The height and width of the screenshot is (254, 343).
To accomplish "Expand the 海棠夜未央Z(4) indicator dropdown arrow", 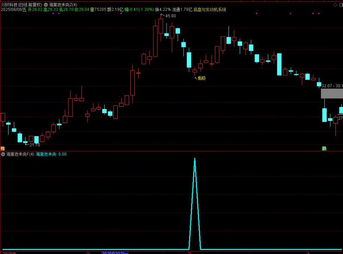I will (x=46, y=5).
